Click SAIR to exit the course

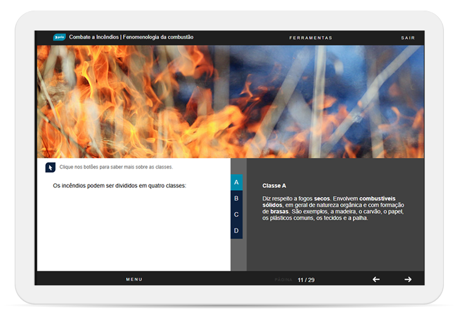coord(408,38)
